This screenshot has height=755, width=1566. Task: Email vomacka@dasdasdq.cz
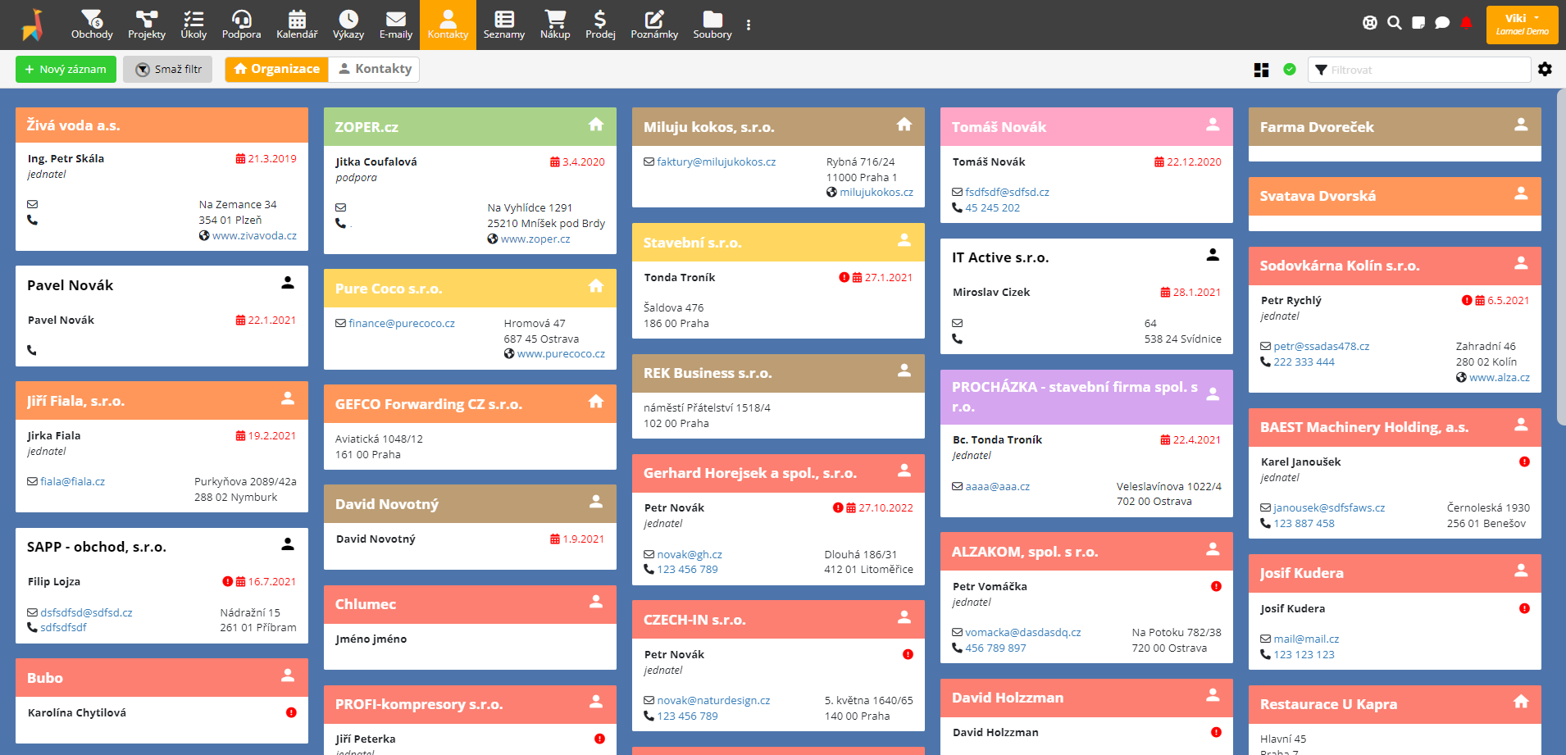pyautogui.click(x=1022, y=632)
